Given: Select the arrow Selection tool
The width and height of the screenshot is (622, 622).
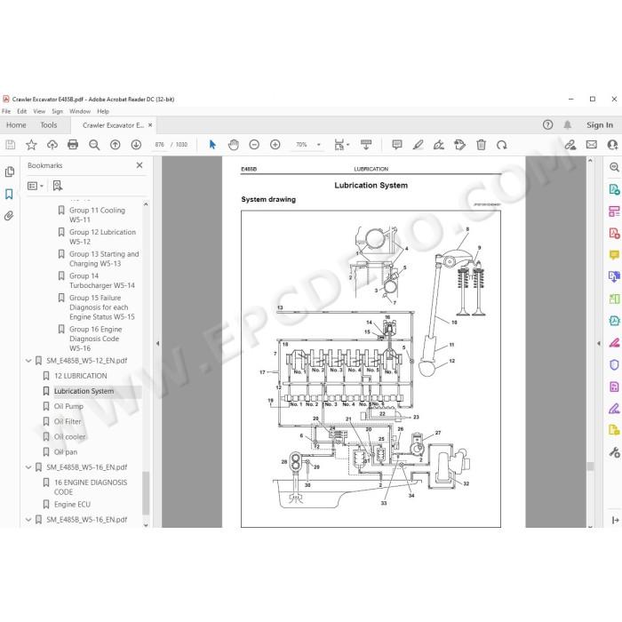Looking at the screenshot, I should pos(212,145).
